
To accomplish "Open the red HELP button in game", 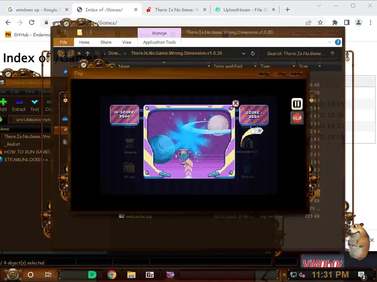I will coord(297,118).
